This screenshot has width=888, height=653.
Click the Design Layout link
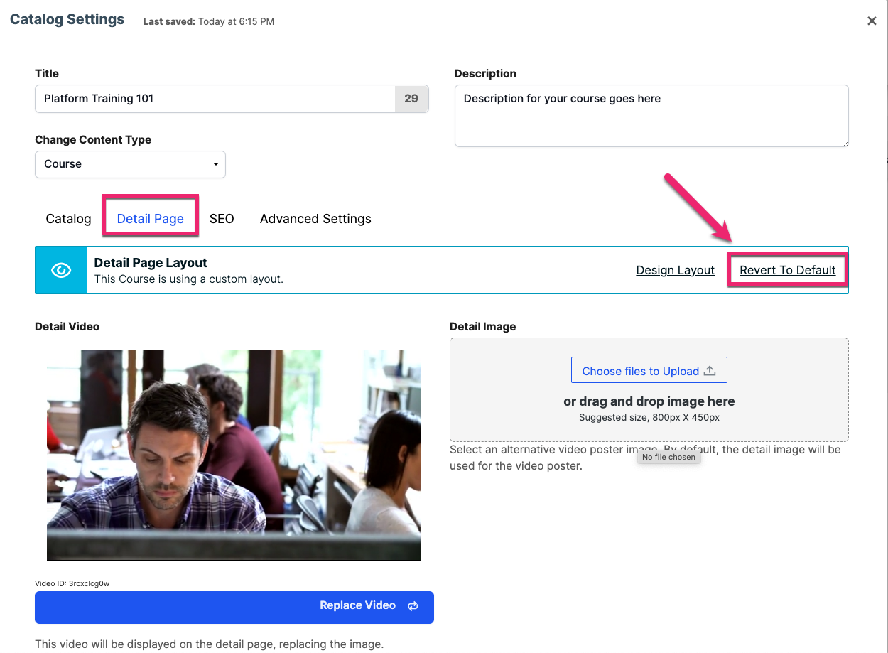coord(676,270)
